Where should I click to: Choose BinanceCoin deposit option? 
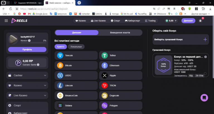point(76,96)
